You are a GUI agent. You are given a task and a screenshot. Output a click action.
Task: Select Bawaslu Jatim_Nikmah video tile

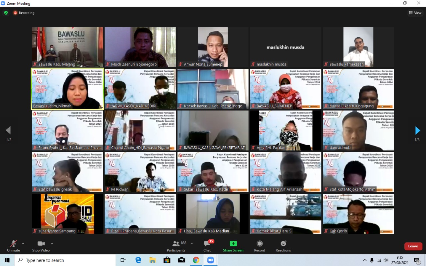tap(67, 89)
